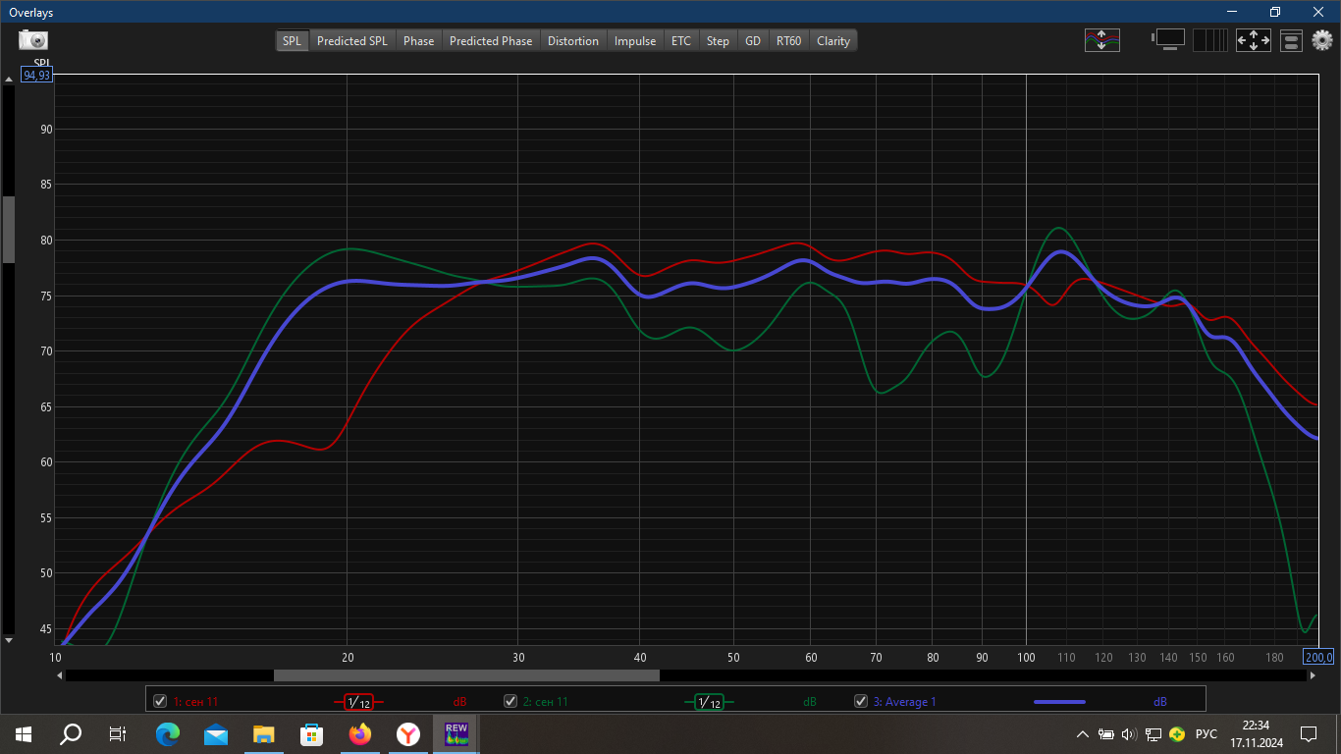The width and height of the screenshot is (1341, 754).
Task: Click the horizontal scrollbar left arrow
Action: pyautogui.click(x=60, y=675)
